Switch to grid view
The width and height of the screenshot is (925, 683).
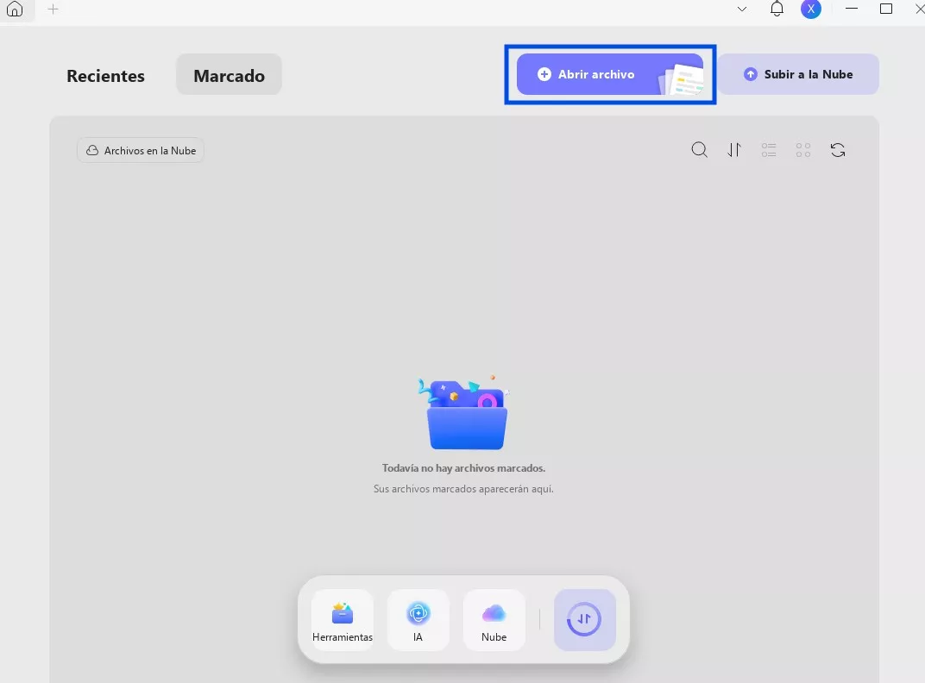coord(802,150)
